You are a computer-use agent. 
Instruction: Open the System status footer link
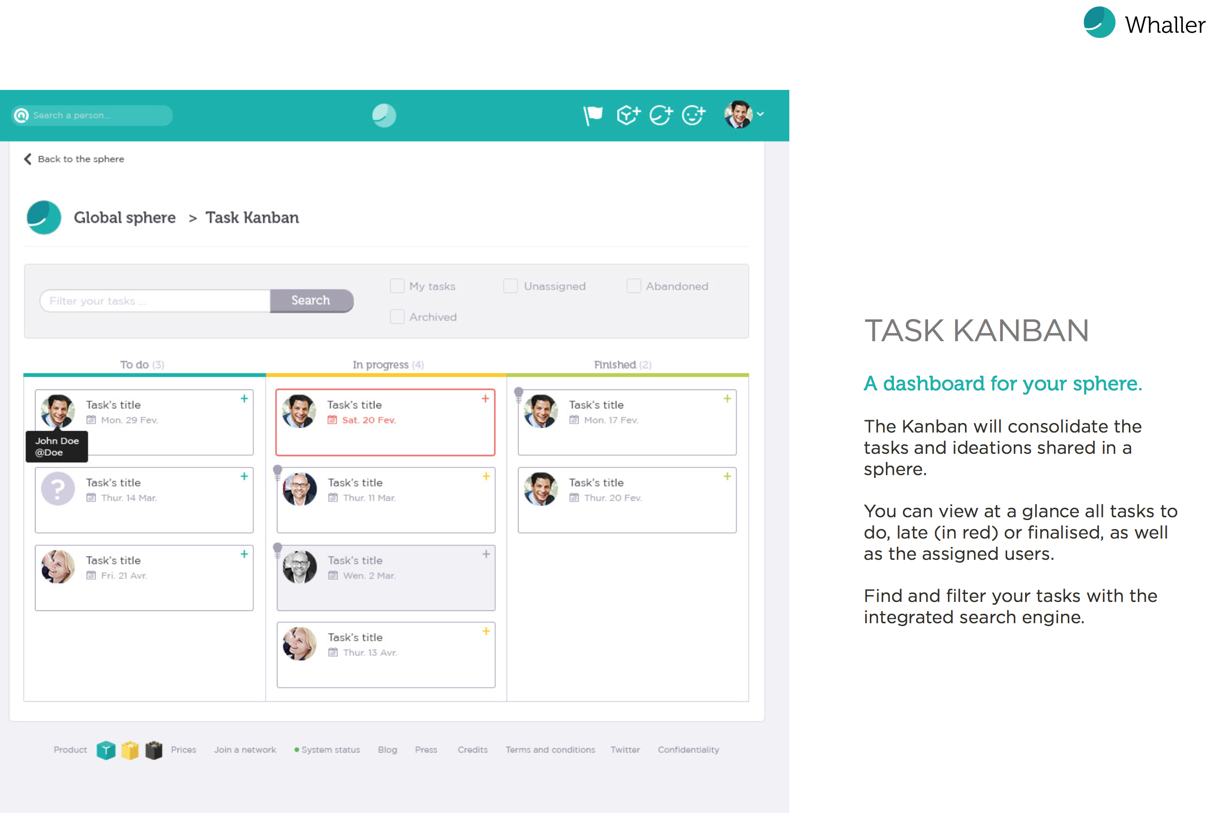tap(330, 750)
